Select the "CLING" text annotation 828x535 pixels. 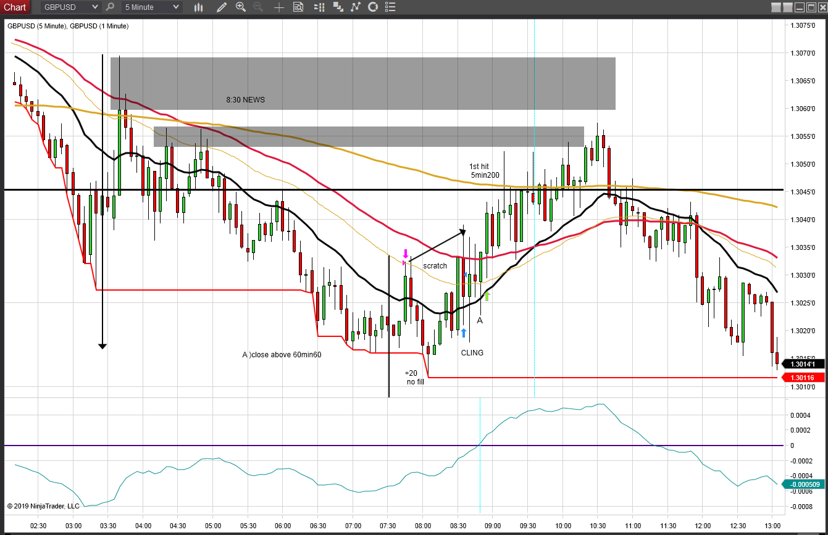(x=472, y=353)
